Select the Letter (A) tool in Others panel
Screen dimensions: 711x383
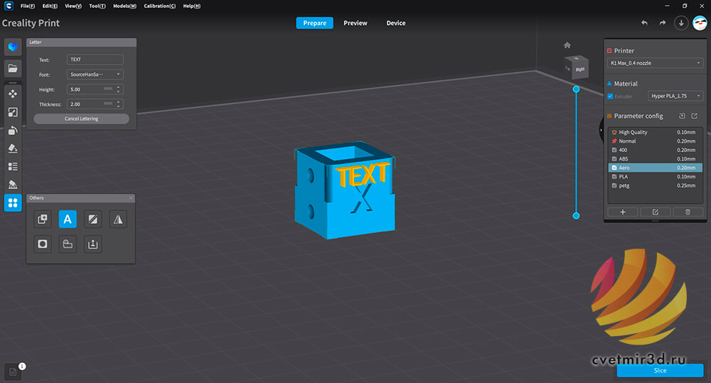click(x=68, y=220)
